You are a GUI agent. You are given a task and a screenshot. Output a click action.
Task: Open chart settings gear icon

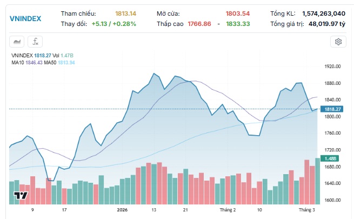point(338,42)
